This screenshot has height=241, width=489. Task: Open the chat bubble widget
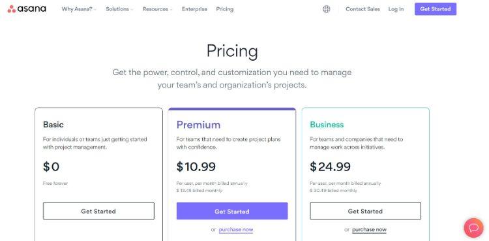click(x=474, y=228)
